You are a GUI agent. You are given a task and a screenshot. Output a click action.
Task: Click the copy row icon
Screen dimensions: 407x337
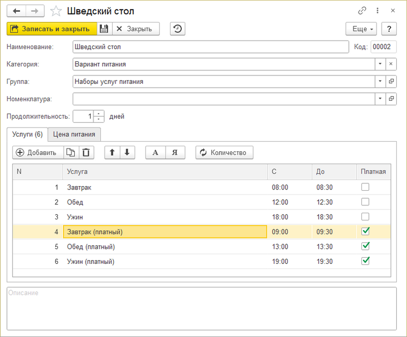pos(70,152)
